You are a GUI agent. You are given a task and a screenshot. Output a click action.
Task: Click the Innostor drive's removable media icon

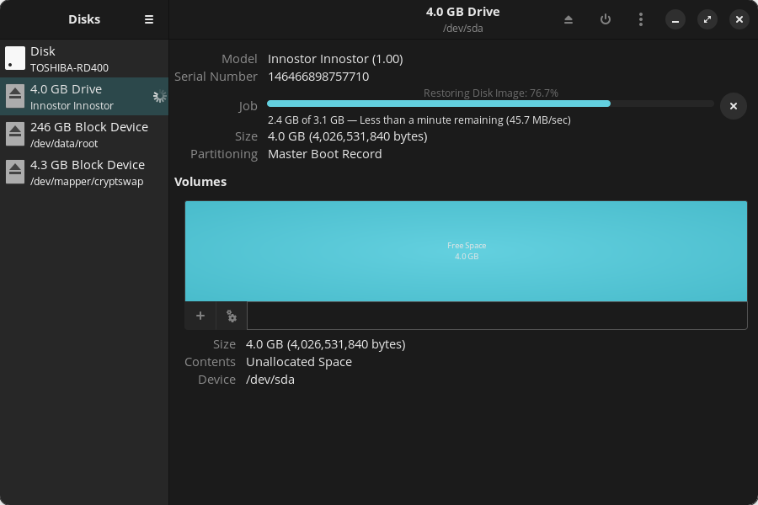(15, 97)
